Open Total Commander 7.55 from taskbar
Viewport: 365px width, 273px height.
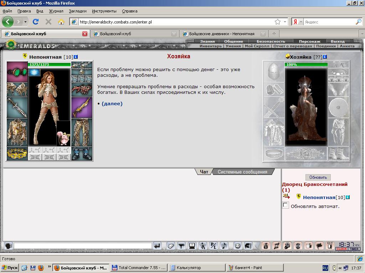pos(139,268)
